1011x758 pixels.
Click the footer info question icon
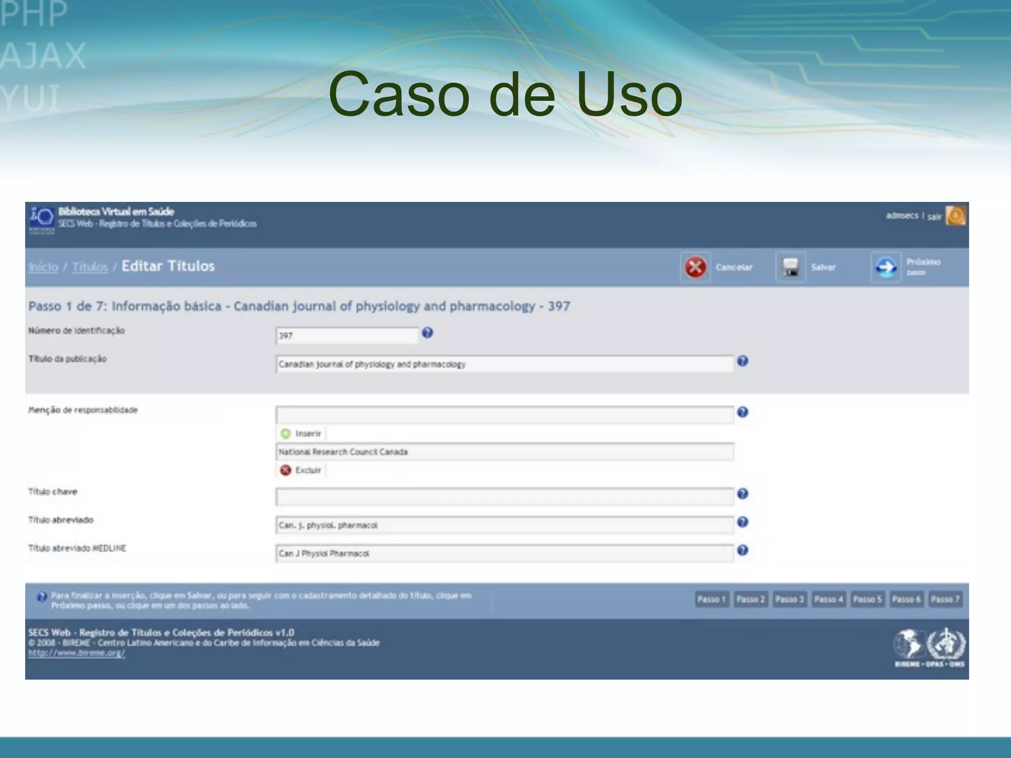pos(42,597)
